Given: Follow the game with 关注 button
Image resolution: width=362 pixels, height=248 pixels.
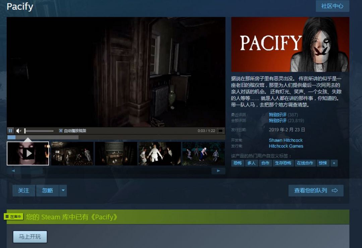Looking at the screenshot, I should tap(23, 190).
